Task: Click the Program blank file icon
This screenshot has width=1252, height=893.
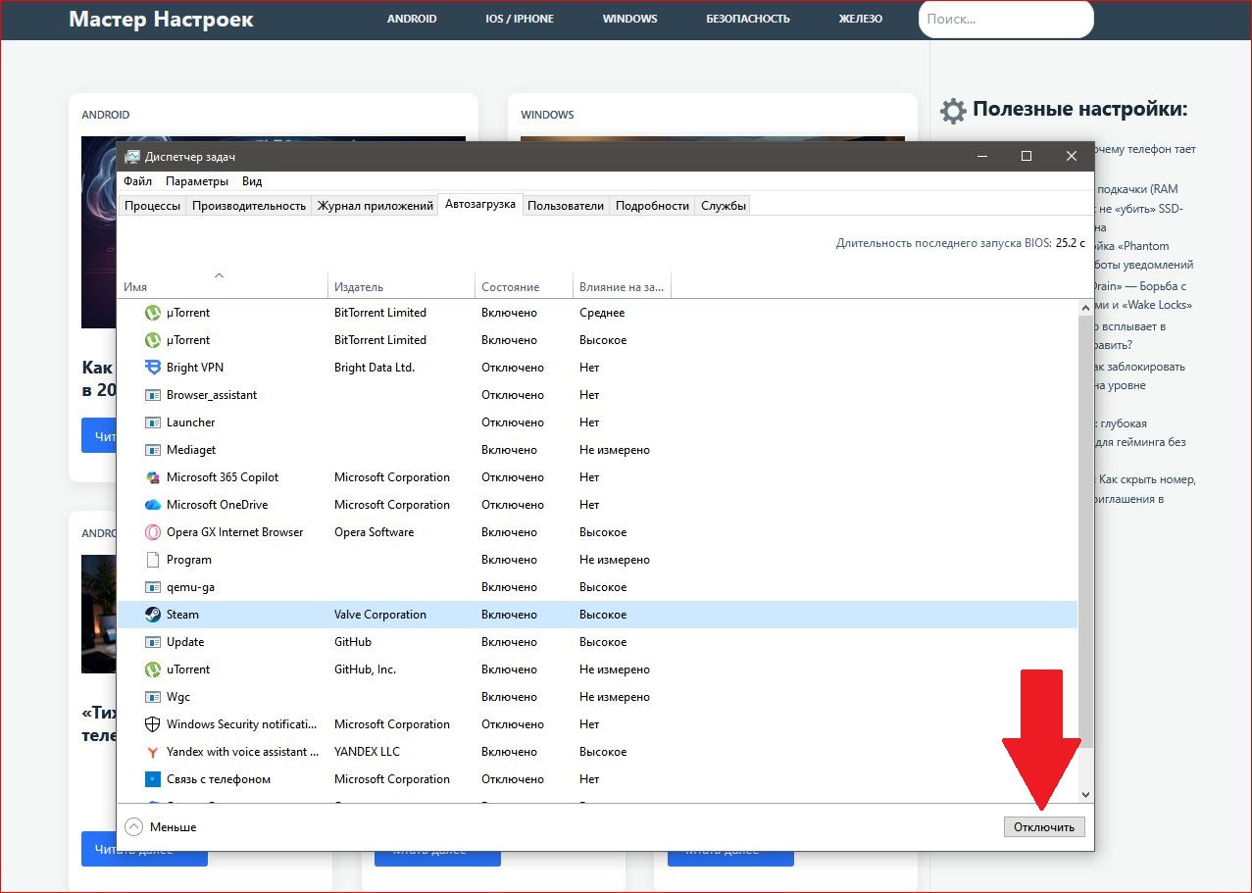Action: point(152,560)
